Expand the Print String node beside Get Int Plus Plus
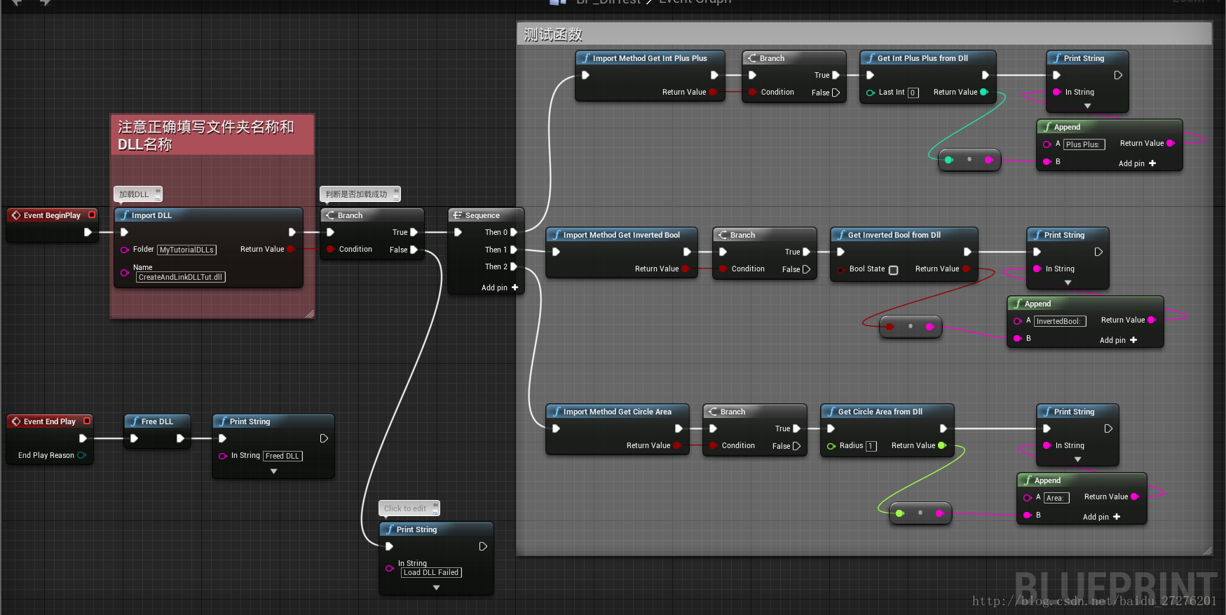Viewport: 1226px width, 615px height. (1087, 106)
